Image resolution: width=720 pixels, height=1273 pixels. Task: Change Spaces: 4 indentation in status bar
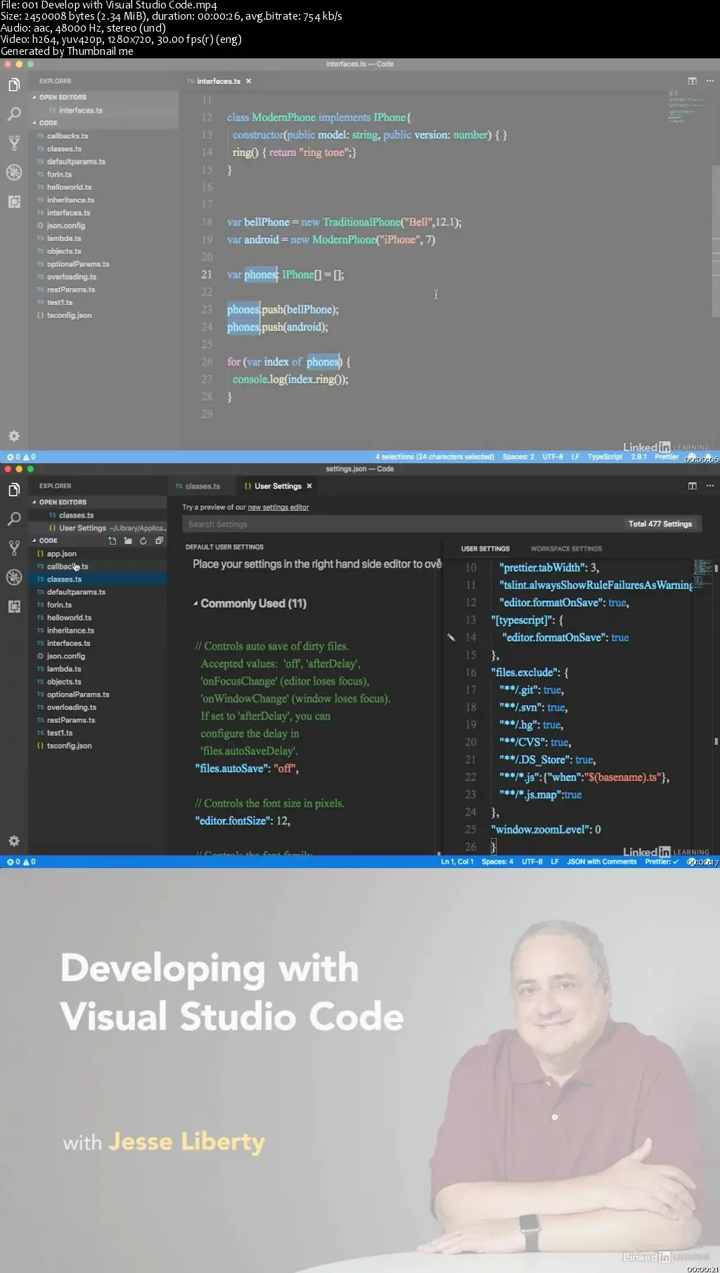[497, 862]
